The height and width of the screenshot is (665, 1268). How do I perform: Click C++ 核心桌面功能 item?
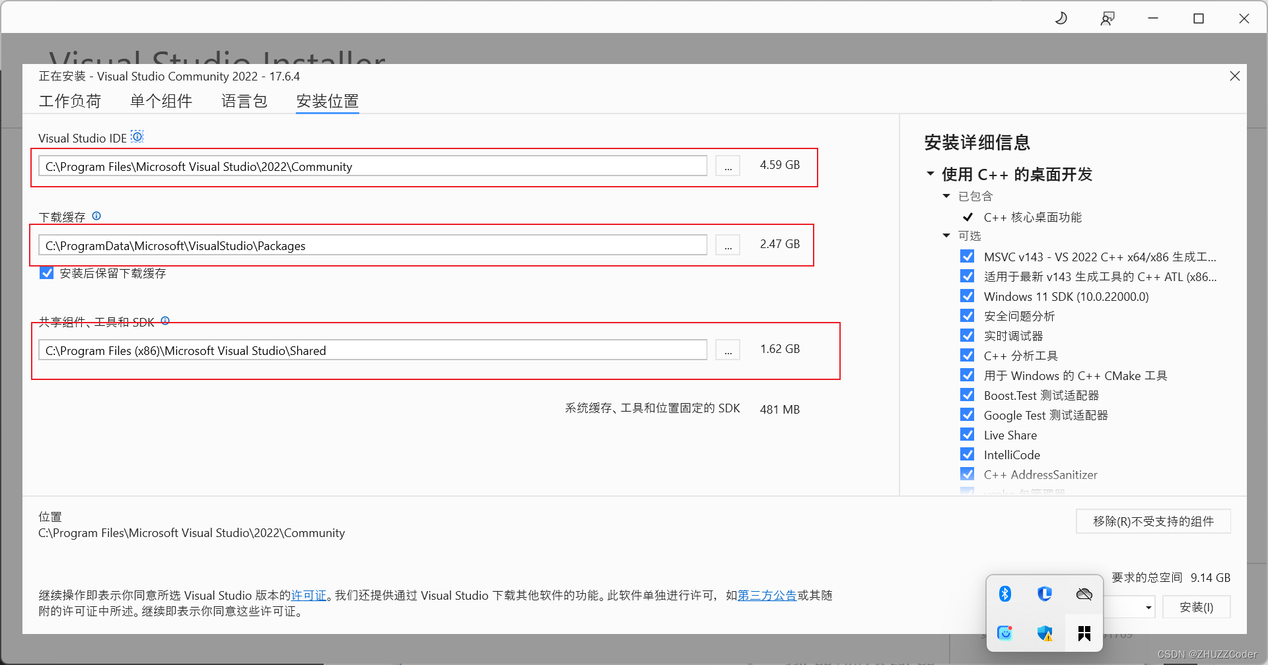click(1032, 217)
